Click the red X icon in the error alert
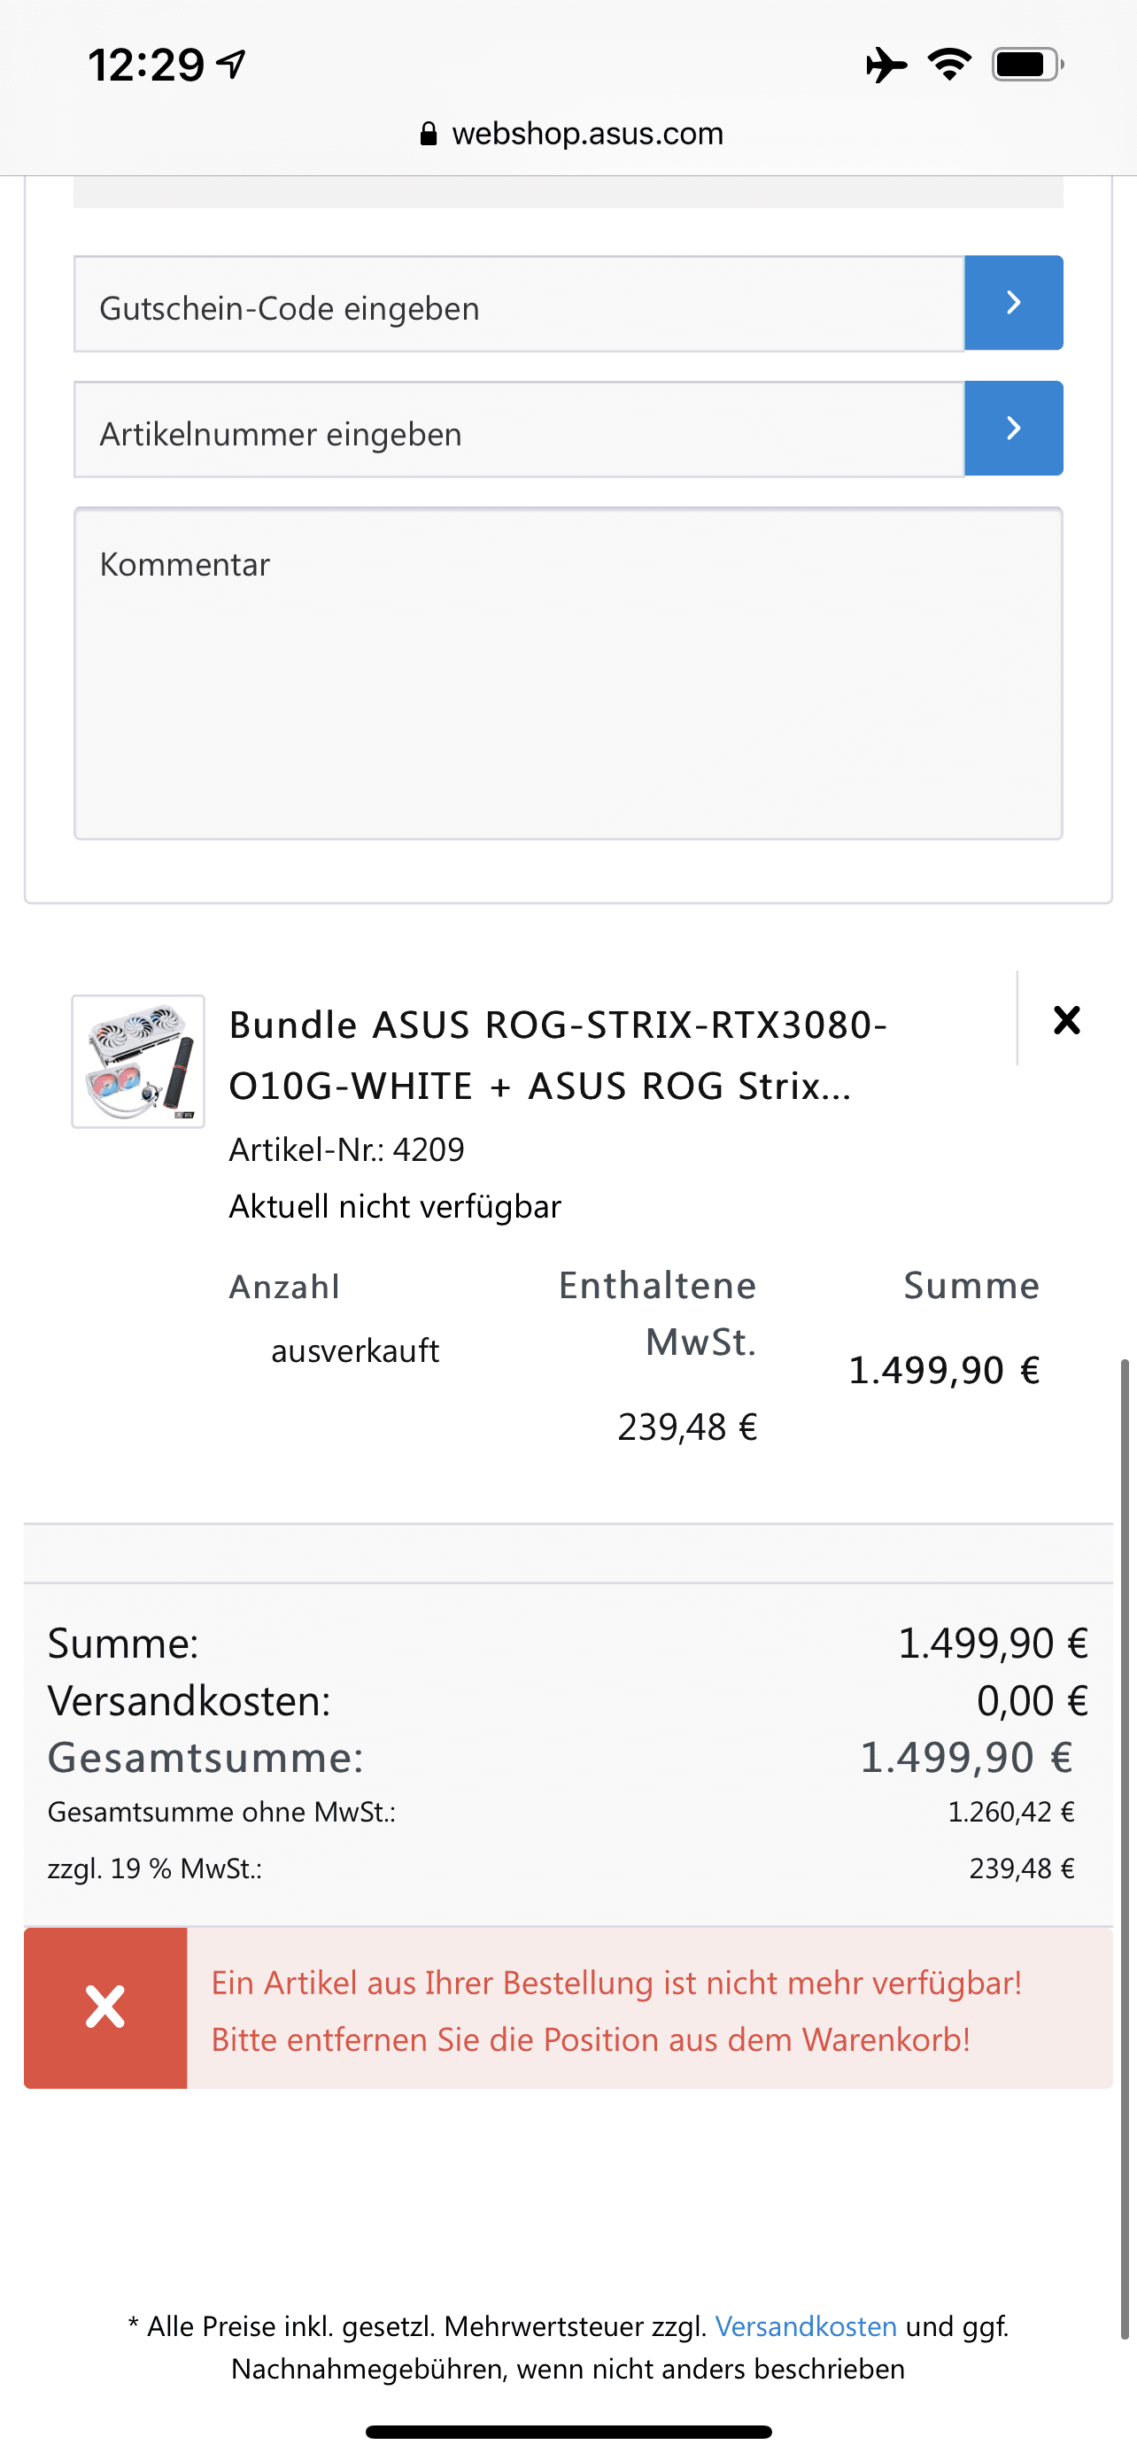The width and height of the screenshot is (1137, 2460). tap(105, 2007)
